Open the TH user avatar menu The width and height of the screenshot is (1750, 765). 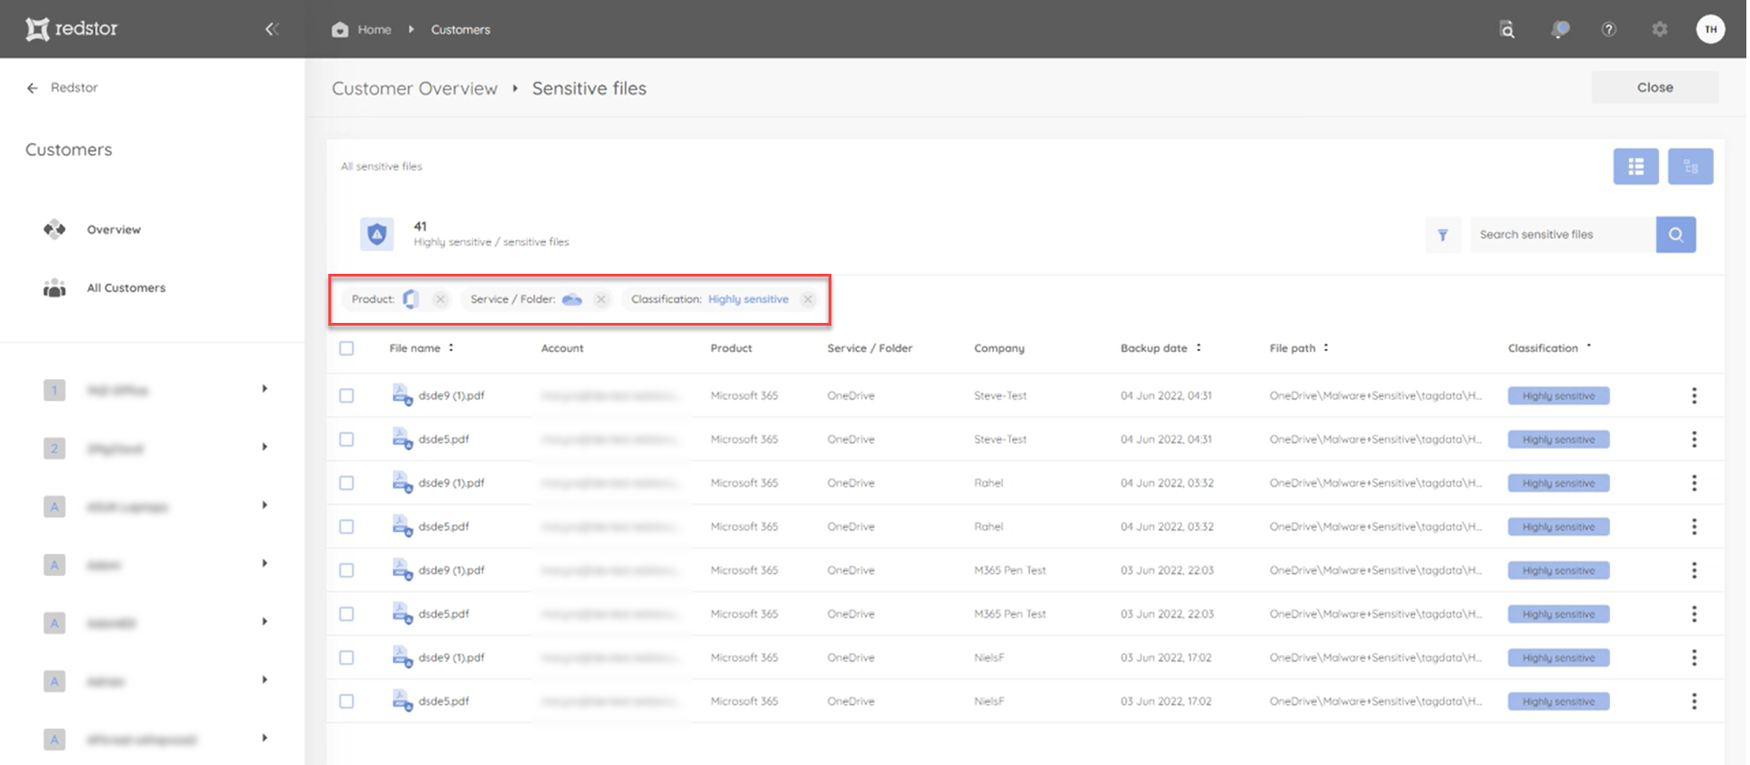1711,29
